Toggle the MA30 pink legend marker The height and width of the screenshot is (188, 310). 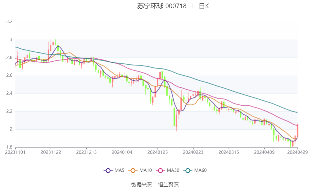[160, 171]
